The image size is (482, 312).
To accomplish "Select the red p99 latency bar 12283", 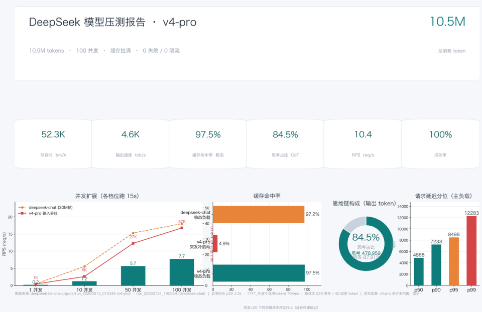I will pyautogui.click(x=471, y=251).
